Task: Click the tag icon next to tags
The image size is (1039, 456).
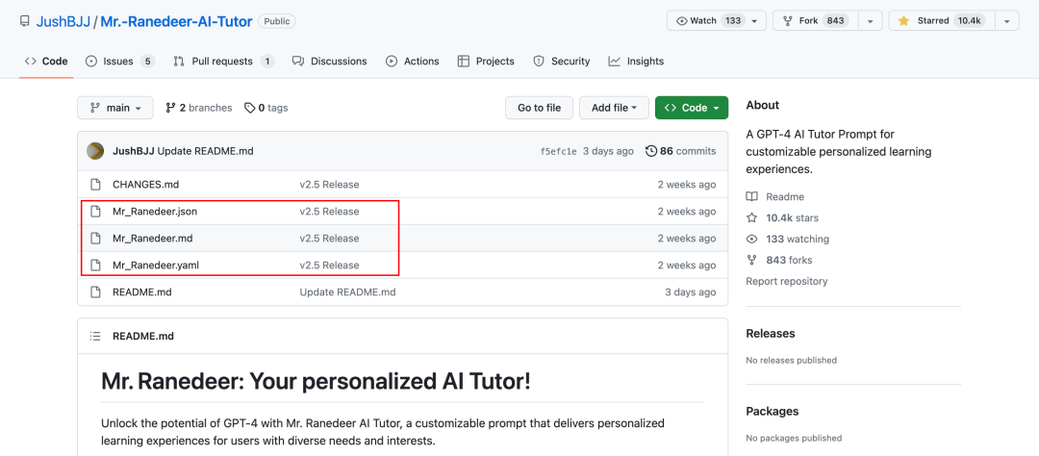Action: pyautogui.click(x=249, y=108)
